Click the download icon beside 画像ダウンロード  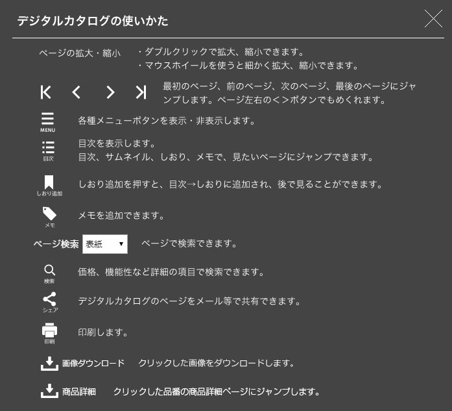pyautogui.click(x=49, y=364)
